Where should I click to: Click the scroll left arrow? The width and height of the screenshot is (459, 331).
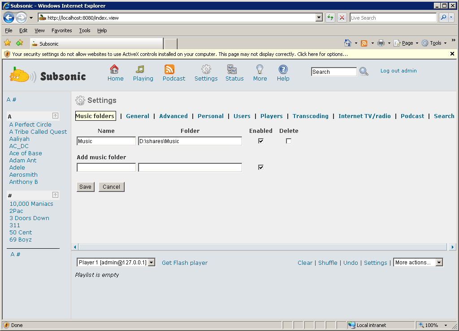click(x=75, y=247)
